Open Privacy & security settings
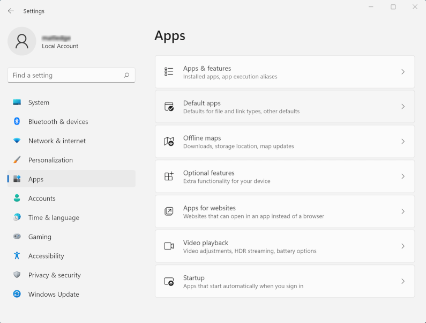 pos(71,275)
